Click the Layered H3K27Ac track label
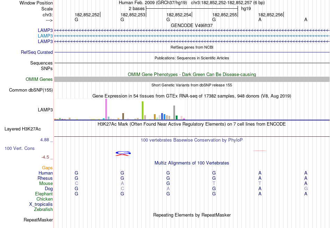Screen dimensions: 330x228 click(x=23, y=129)
